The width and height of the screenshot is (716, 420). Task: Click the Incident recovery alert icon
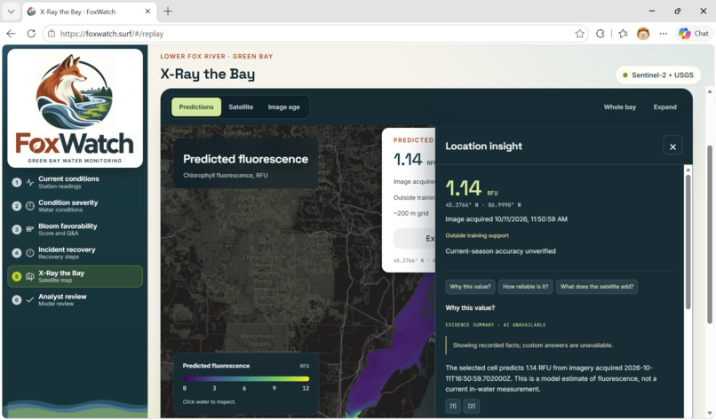[x=30, y=253]
